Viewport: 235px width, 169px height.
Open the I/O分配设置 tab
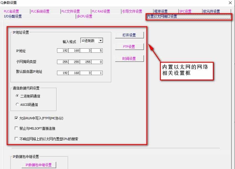point(12,16)
